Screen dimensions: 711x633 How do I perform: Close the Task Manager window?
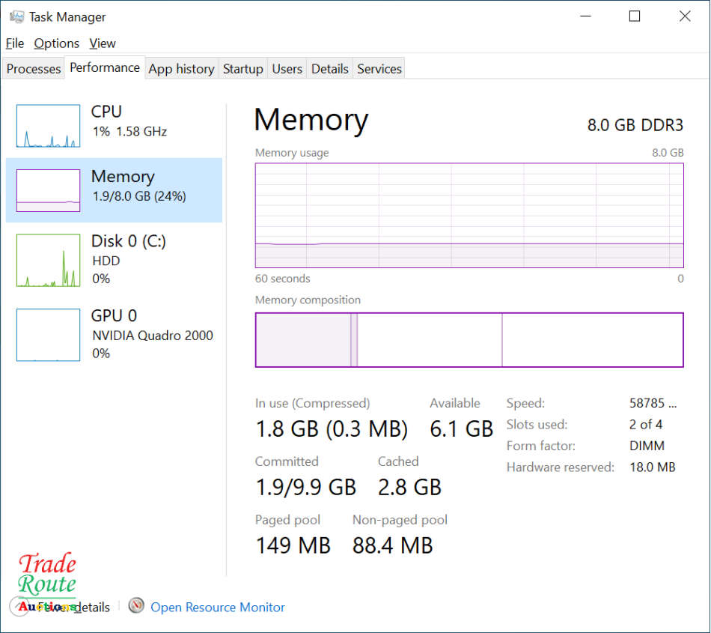coord(684,16)
